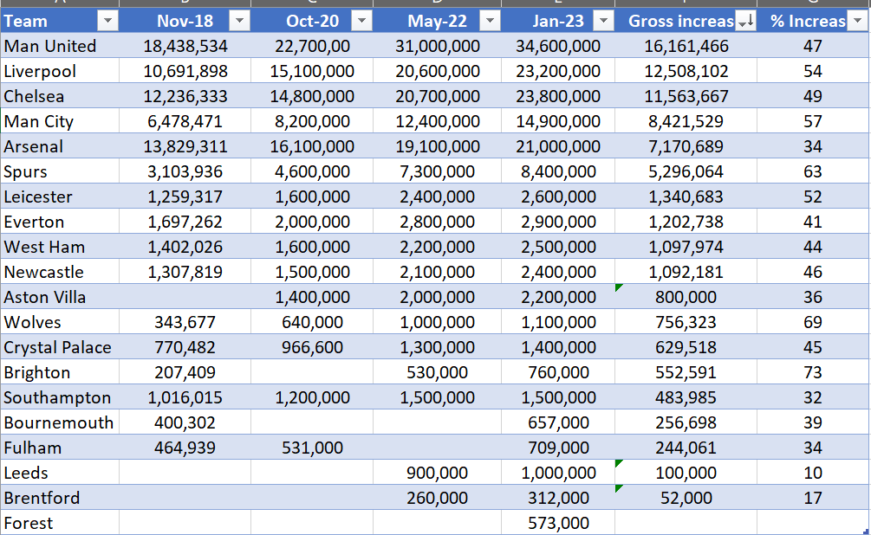Open the Nov-18 column filter dropdown
The height and width of the screenshot is (535, 871).
click(239, 21)
